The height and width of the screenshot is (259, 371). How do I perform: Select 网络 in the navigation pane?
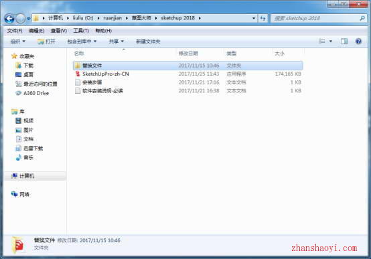(x=24, y=195)
